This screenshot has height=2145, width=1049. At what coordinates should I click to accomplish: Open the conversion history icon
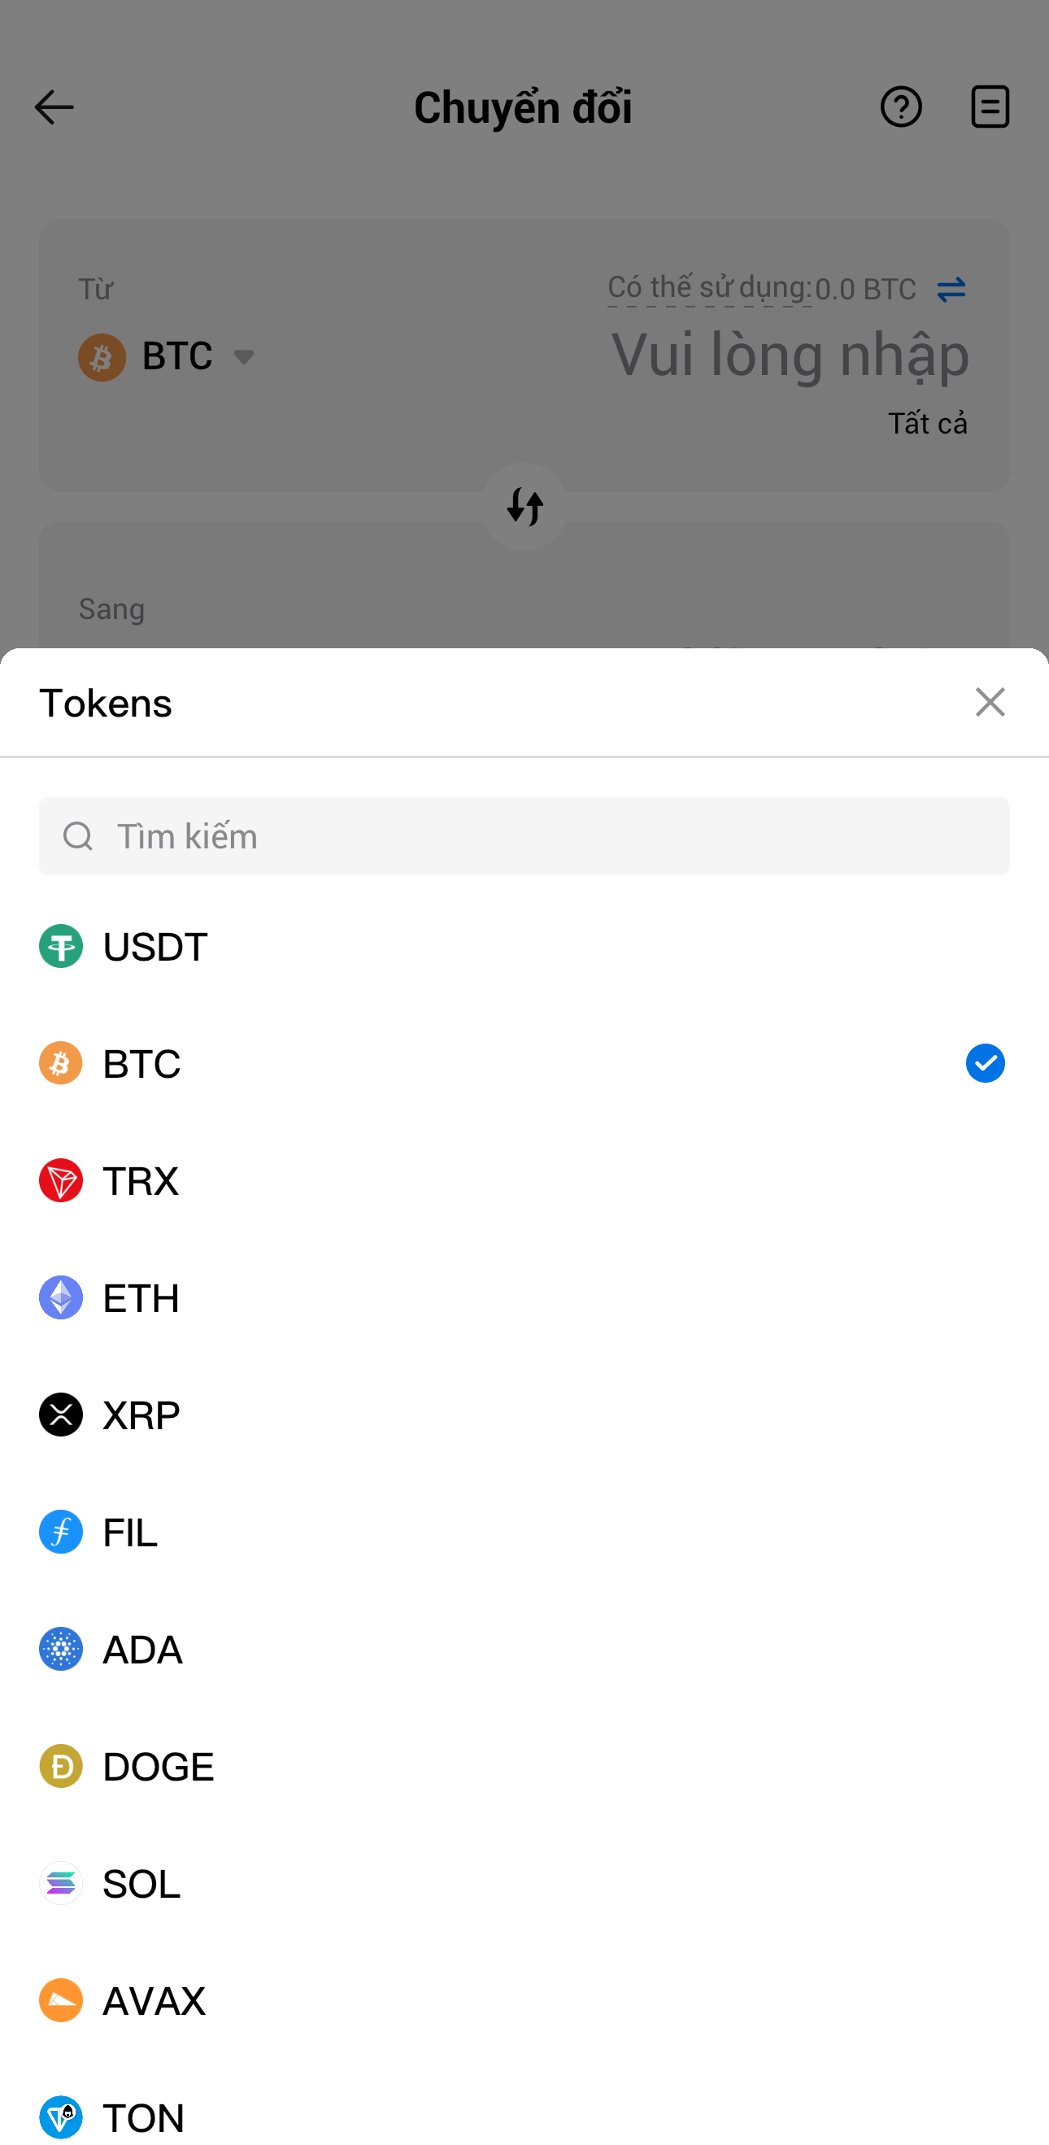tap(989, 107)
